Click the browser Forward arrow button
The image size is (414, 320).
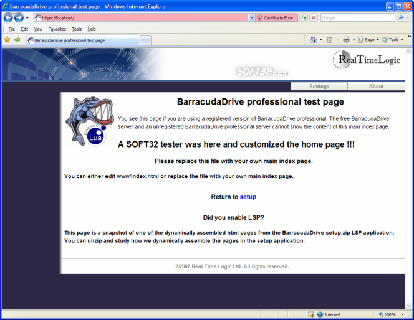pyautogui.click(x=19, y=18)
